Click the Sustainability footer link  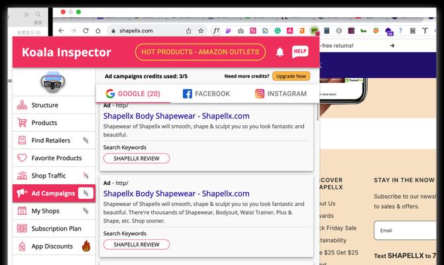(x=333, y=240)
